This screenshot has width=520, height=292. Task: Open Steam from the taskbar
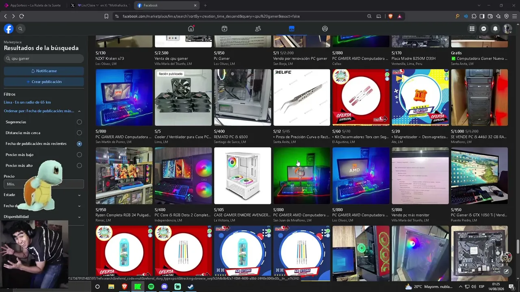tap(191, 287)
